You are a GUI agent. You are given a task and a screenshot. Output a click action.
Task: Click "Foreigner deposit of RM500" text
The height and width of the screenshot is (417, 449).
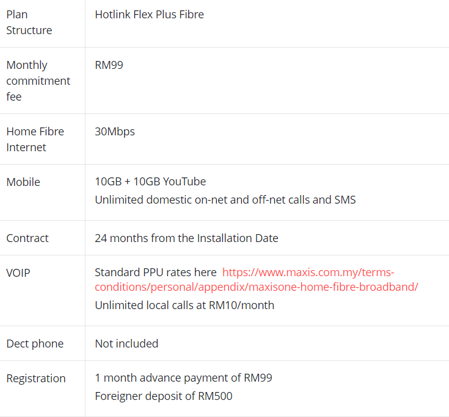click(x=163, y=396)
